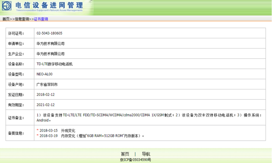272x163 pixels.
Task: Open the 证书查询 breadcrumb link
Action: pyautogui.click(x=41, y=19)
